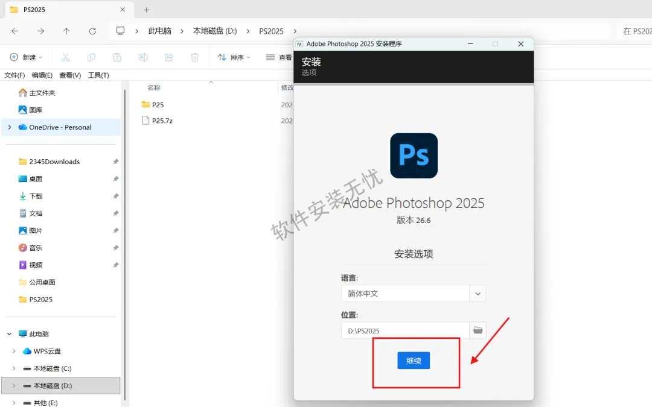Expand the OneDrive - Personal tree node
This screenshot has width=652, height=407.
(10, 127)
